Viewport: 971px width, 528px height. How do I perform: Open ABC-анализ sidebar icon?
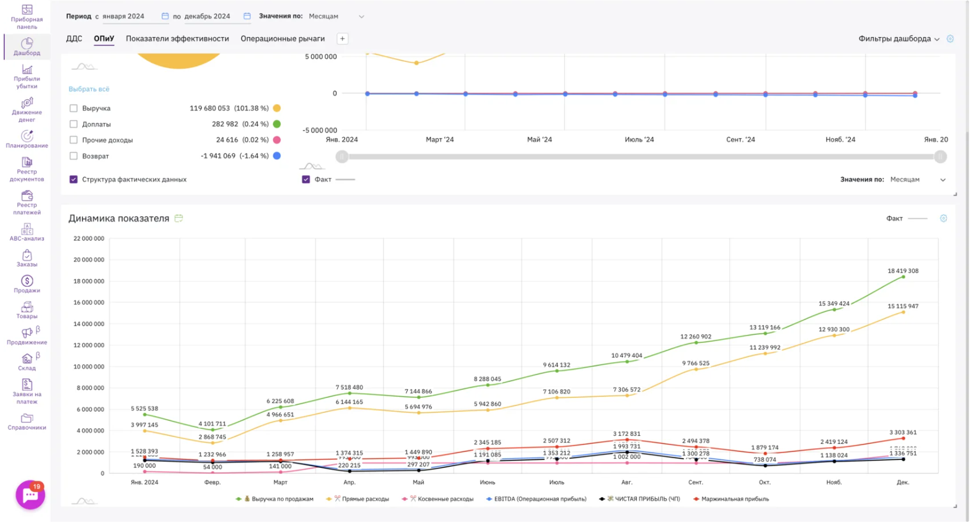[27, 232]
